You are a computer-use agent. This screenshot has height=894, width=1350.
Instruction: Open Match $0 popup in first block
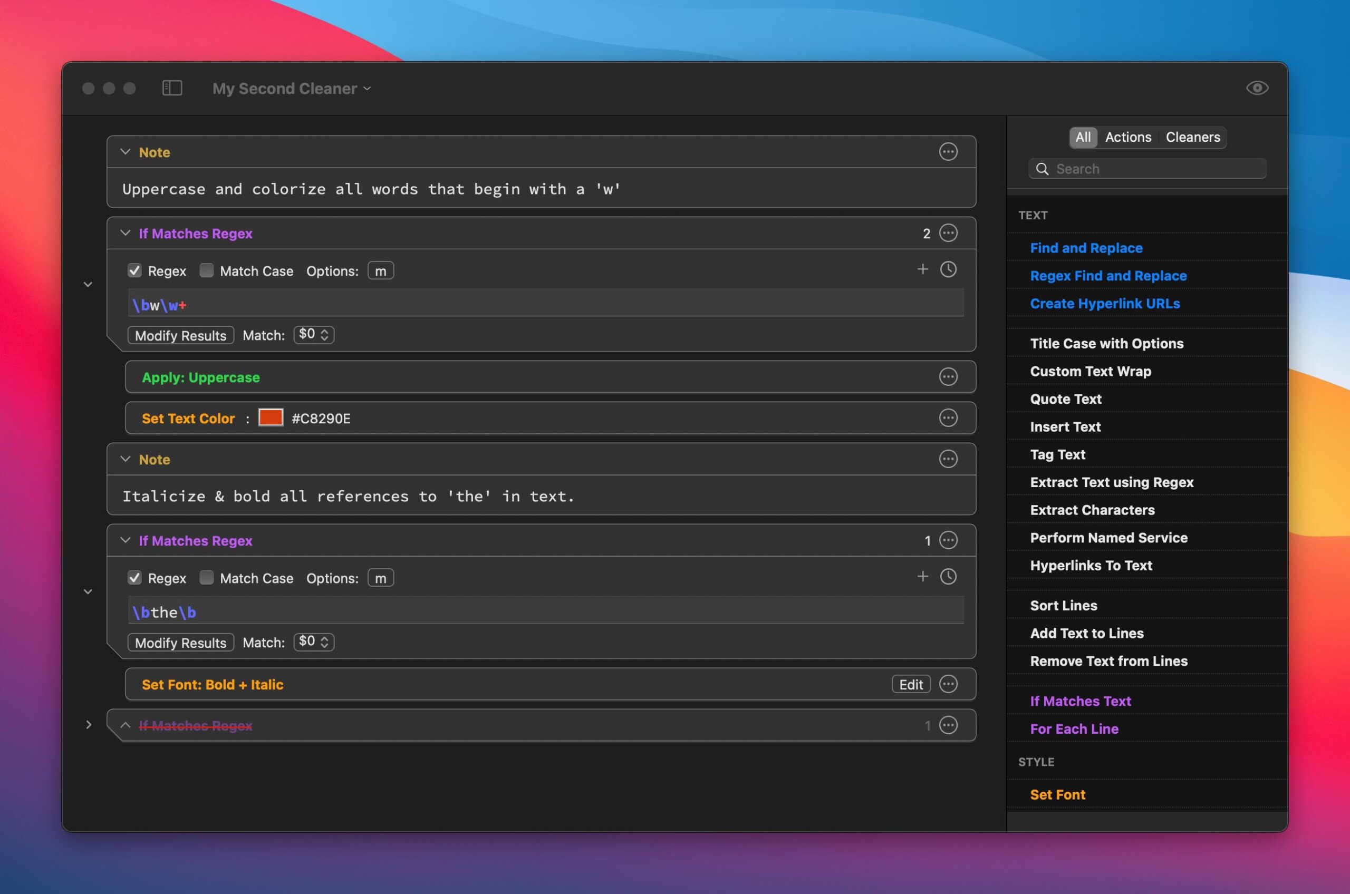(314, 335)
